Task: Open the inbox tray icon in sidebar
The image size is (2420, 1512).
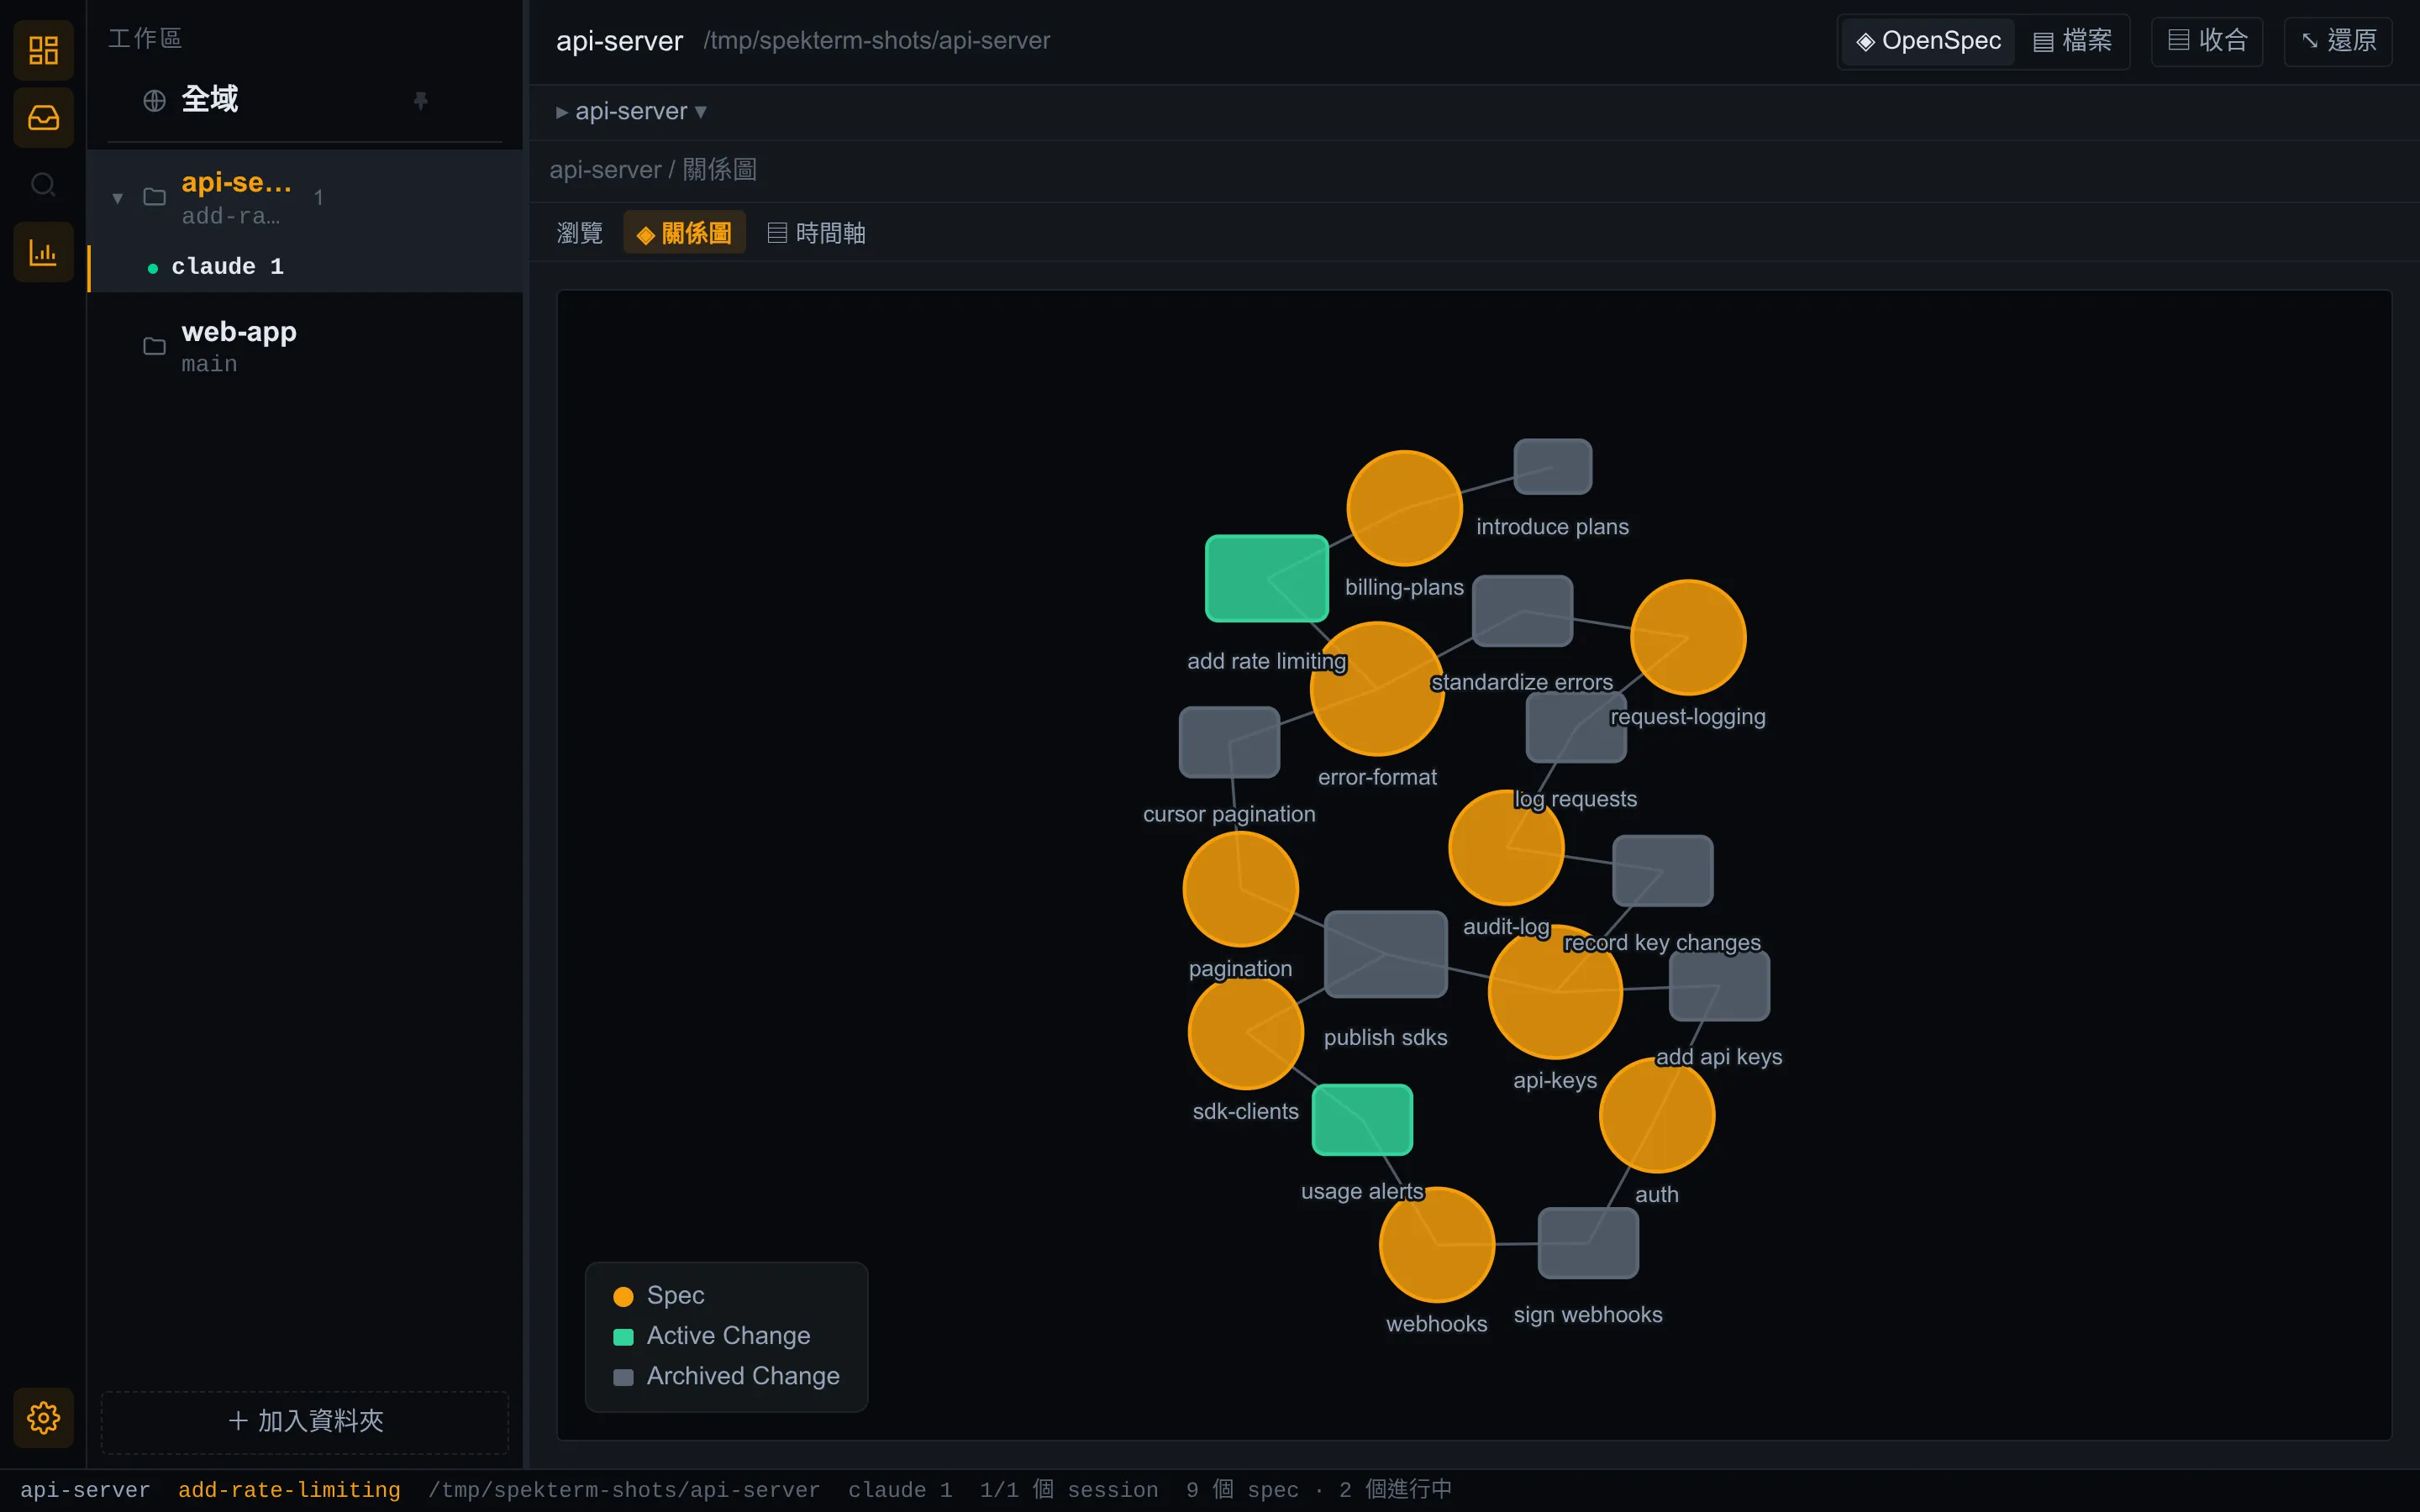Action: pyautogui.click(x=43, y=118)
